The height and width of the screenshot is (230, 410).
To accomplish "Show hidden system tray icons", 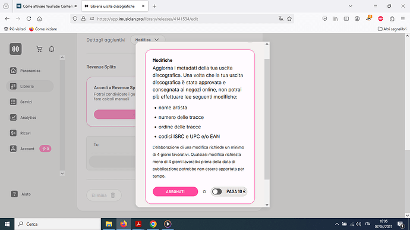I will 337,224.
